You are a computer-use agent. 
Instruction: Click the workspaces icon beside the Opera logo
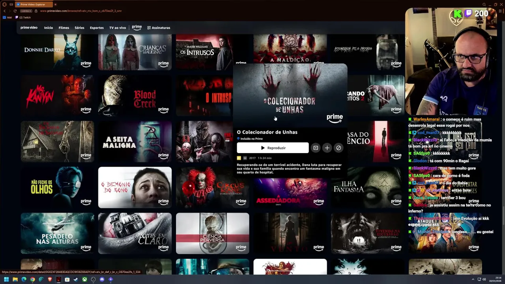pos(11,4)
